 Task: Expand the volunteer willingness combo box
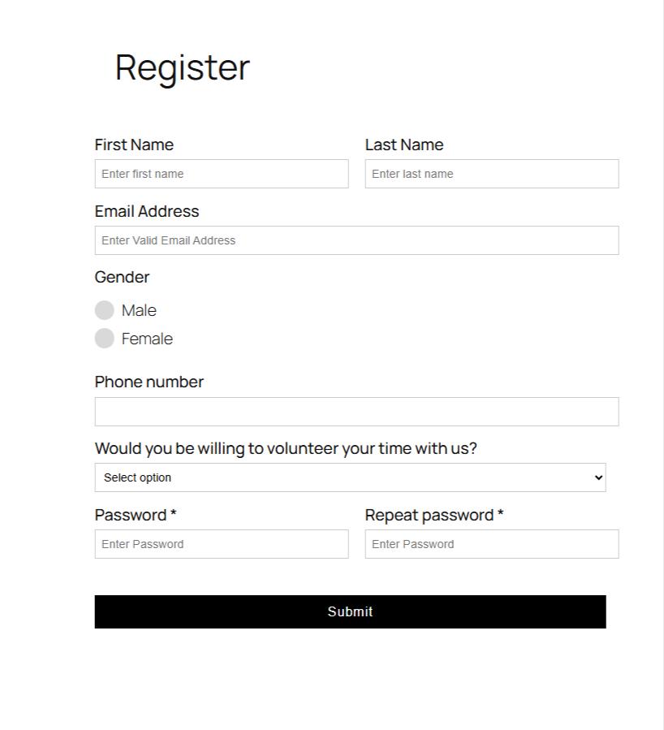[350, 477]
